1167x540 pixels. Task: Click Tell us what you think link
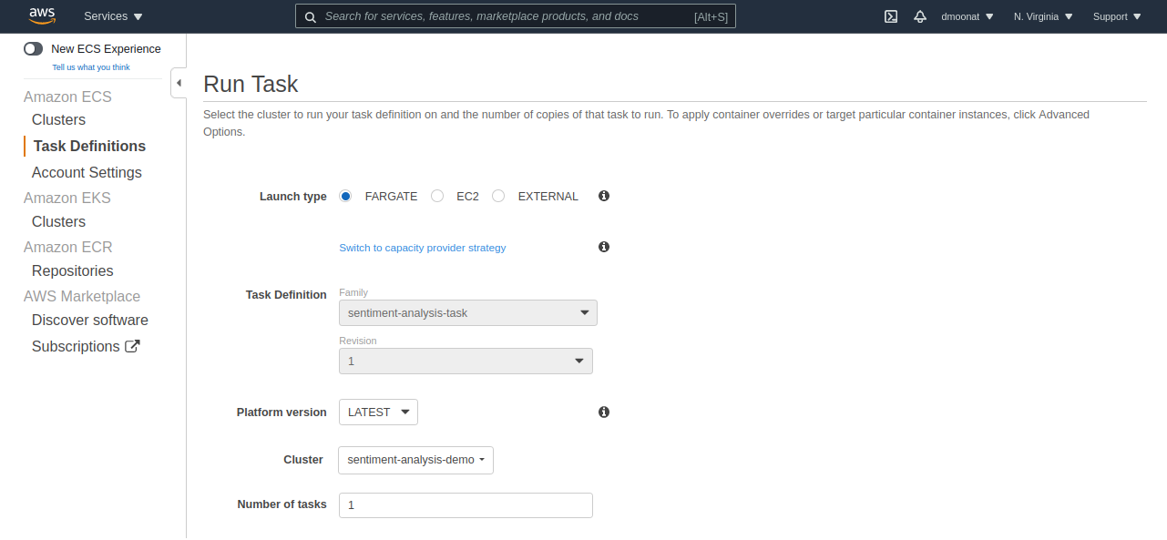pyautogui.click(x=91, y=67)
